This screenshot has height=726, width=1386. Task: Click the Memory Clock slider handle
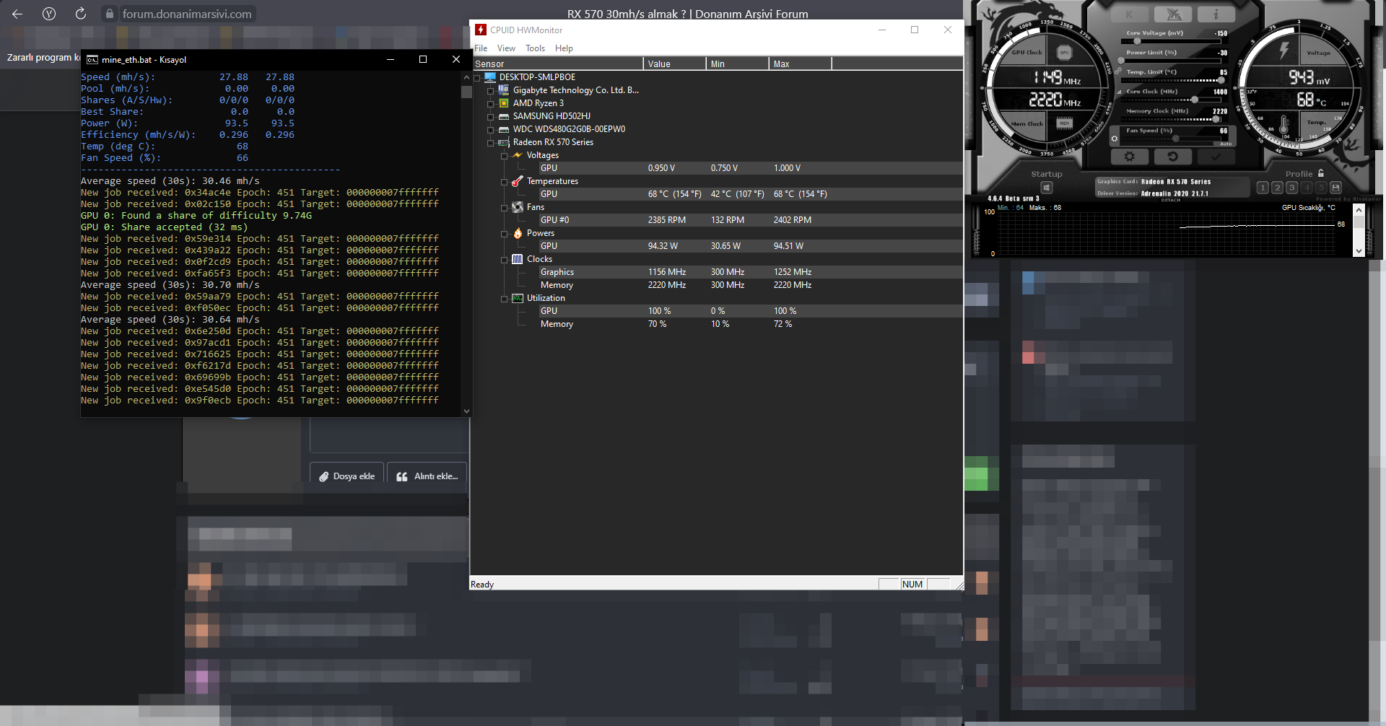tap(1216, 119)
